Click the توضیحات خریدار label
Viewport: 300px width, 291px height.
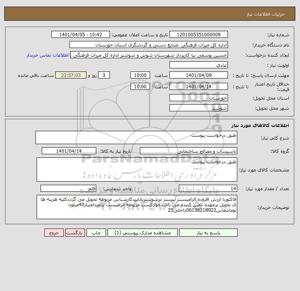pyautogui.click(x=274, y=207)
